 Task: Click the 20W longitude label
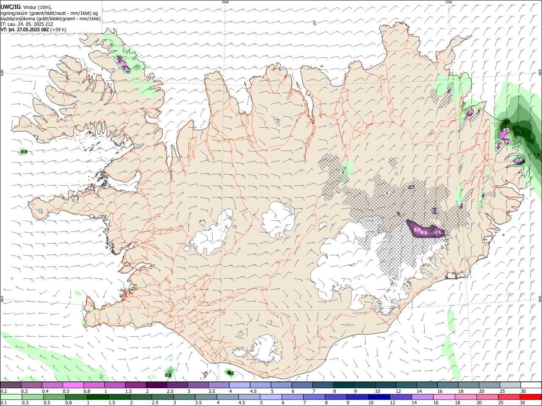click(225, 2)
